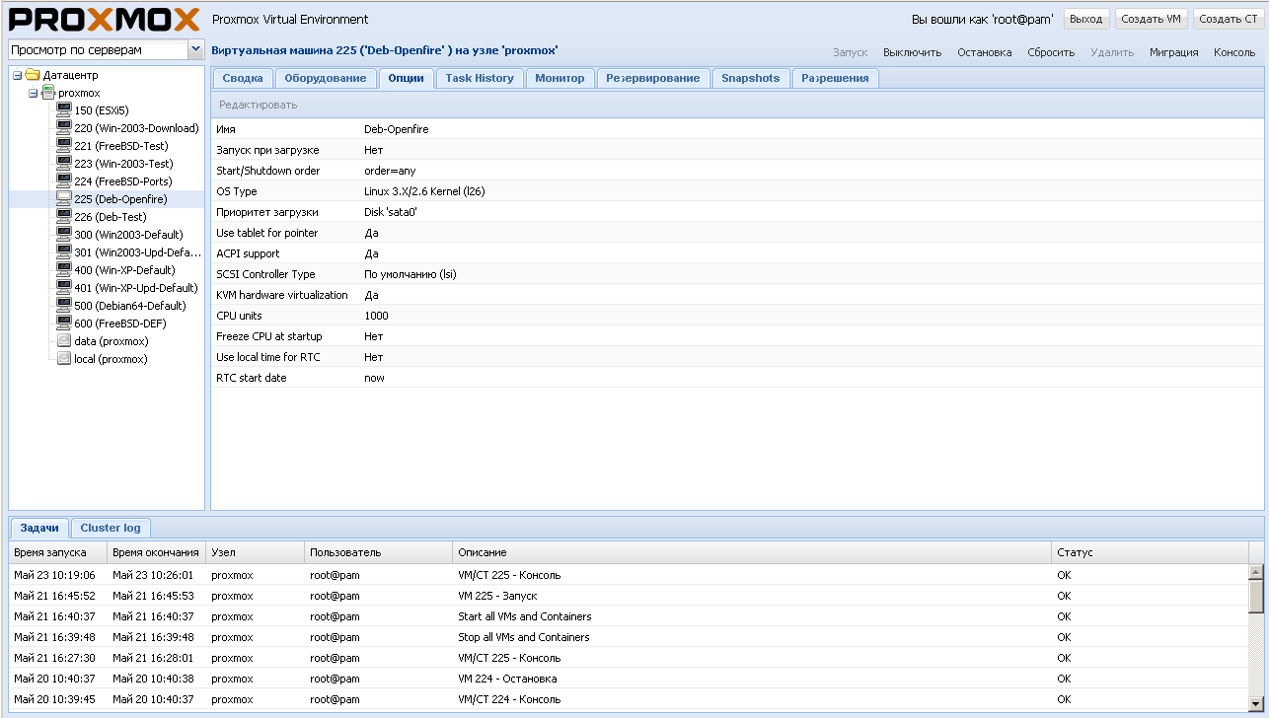
Task: Click the proxmox node server icon
Action: coord(48,93)
